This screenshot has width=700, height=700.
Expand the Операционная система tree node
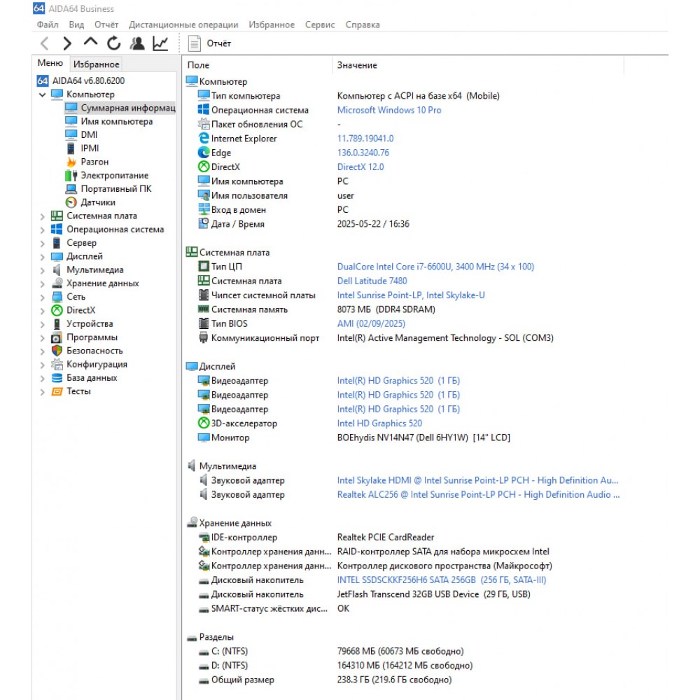[x=43, y=230]
